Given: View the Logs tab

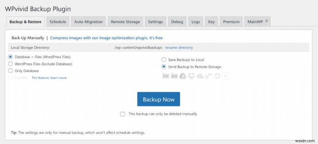Looking at the screenshot, I should pos(196,22).
